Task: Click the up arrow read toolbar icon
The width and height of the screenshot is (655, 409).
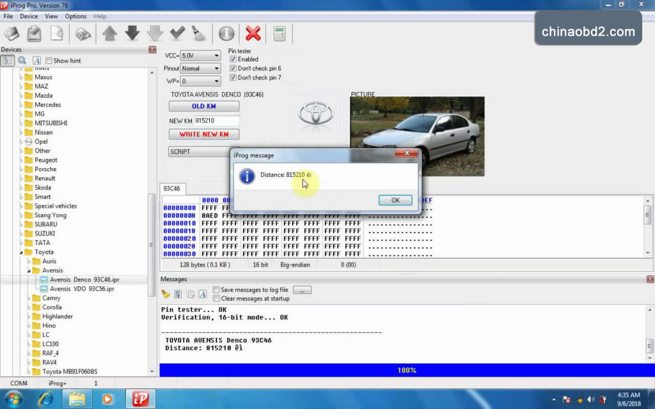Action: pyautogui.click(x=110, y=34)
